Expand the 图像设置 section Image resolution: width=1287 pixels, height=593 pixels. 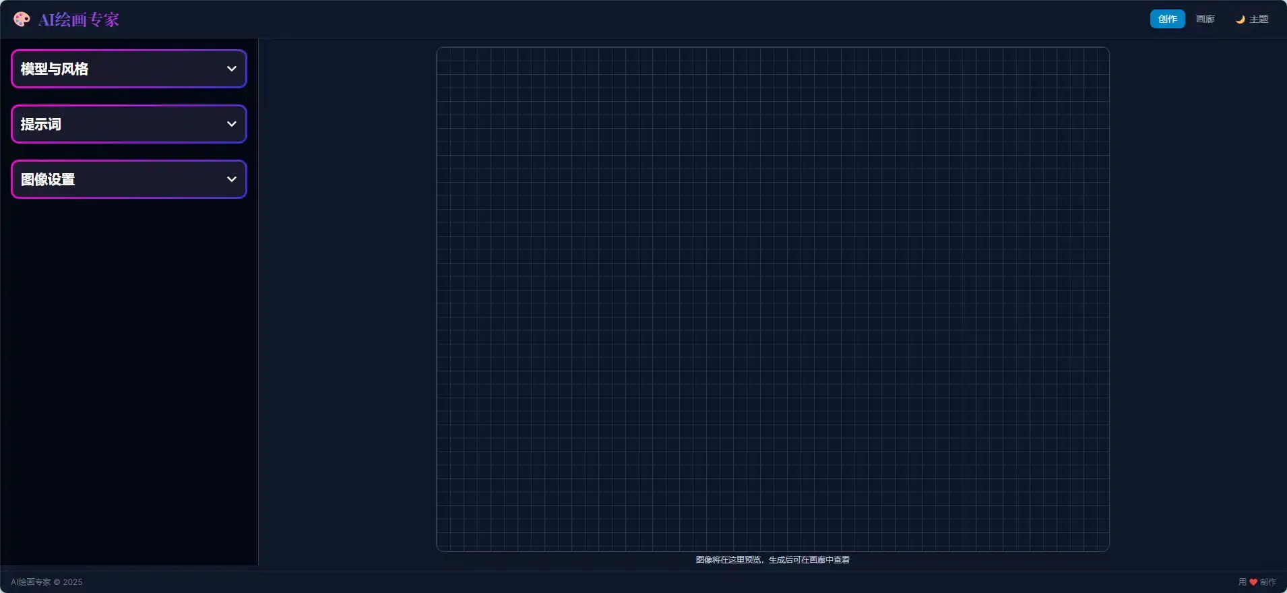(x=129, y=179)
